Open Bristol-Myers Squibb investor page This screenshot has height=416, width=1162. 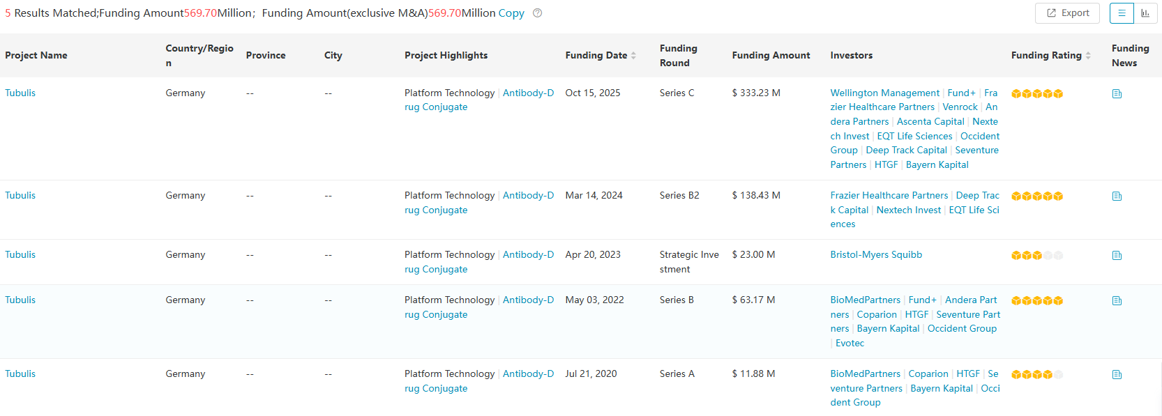click(876, 254)
